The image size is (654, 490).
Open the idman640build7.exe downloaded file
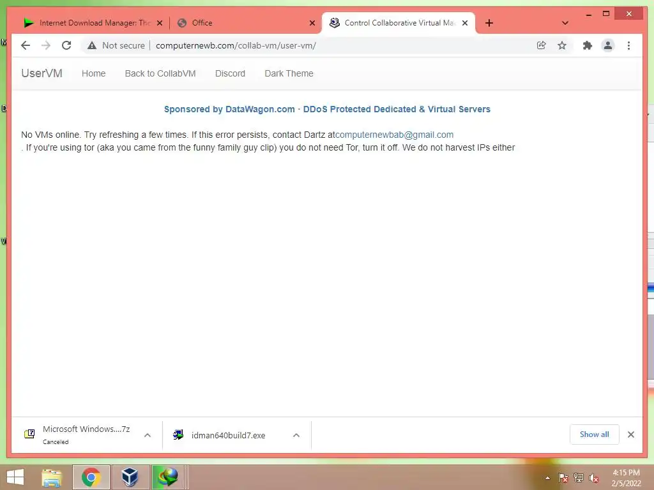point(228,435)
